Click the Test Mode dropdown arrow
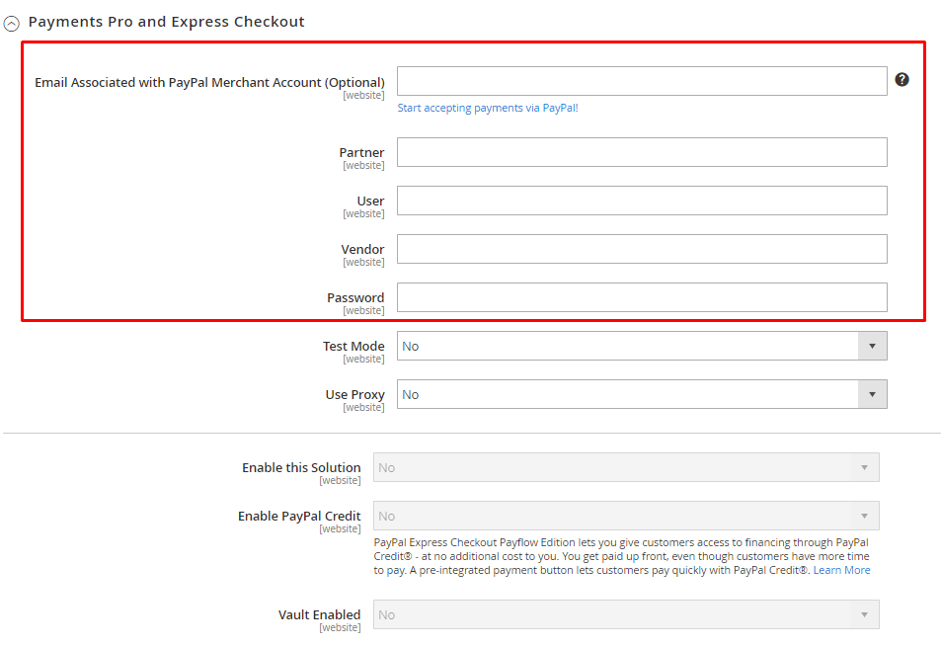Screen dimensions: 941x646 coord(872,346)
